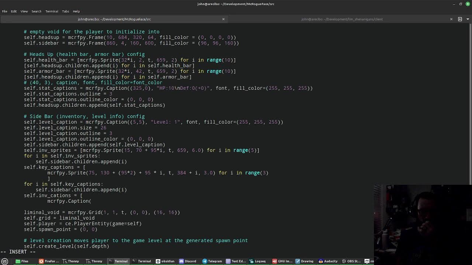This screenshot has width=472, height=265.
Task: Click the 'self.stat_captions.outline = 3' line
Action: click(68, 94)
